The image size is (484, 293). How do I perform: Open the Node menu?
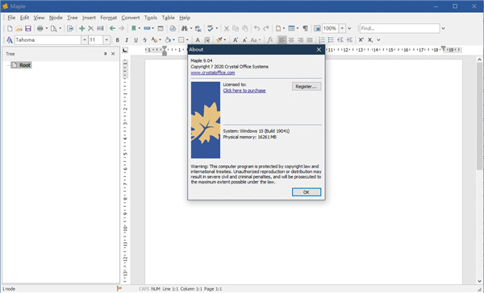(56, 18)
